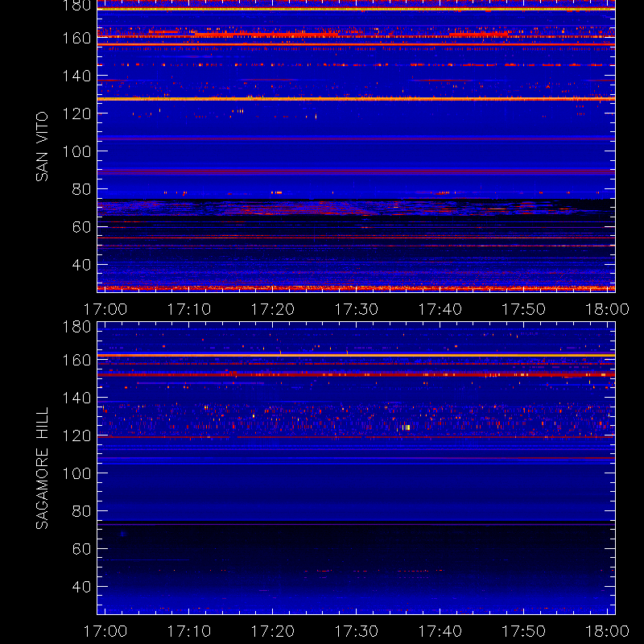Image resolution: width=644 pixels, height=644 pixels.
Task: Click the SAGAMORE HILL axis label
Action: coord(42,469)
